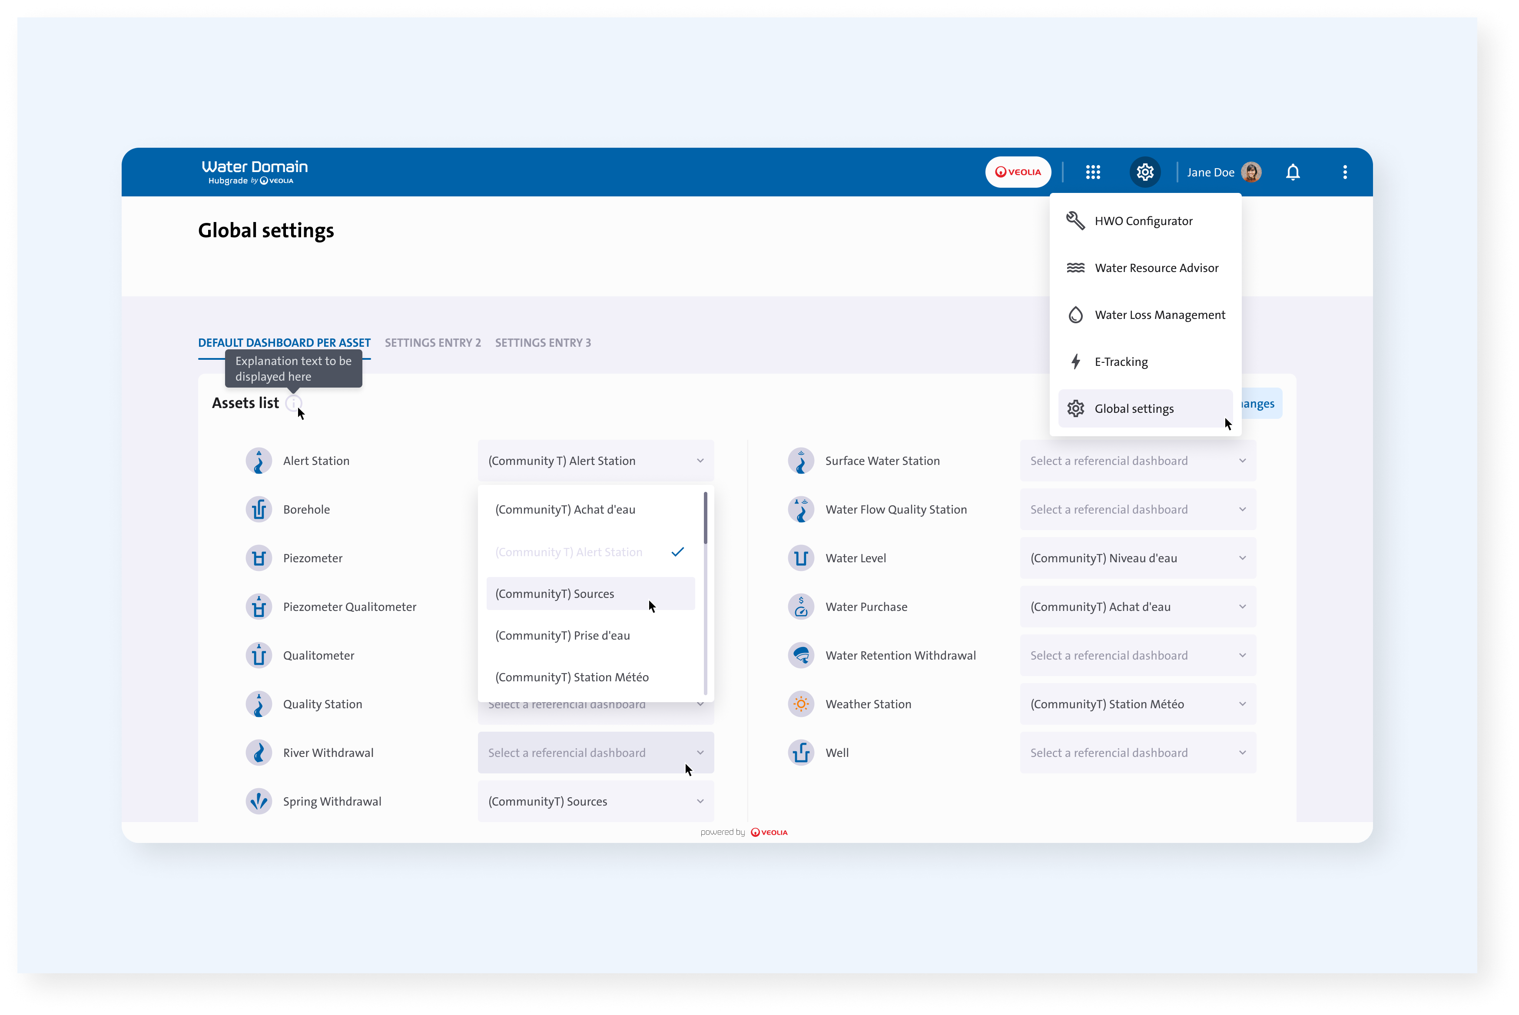This screenshot has width=1519, height=1015.
Task: Open the River Withdrawal dashboard dropdown
Action: pos(595,753)
